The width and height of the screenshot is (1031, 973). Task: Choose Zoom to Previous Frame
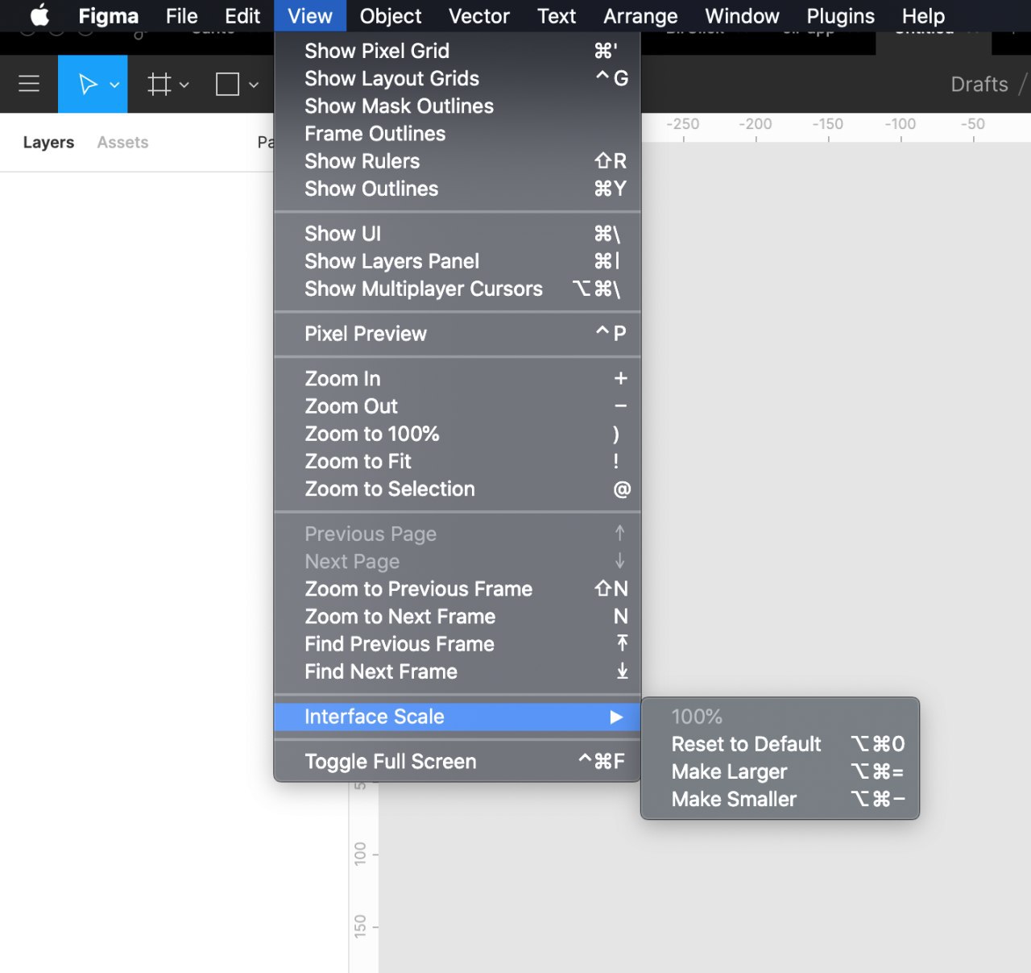(458, 589)
